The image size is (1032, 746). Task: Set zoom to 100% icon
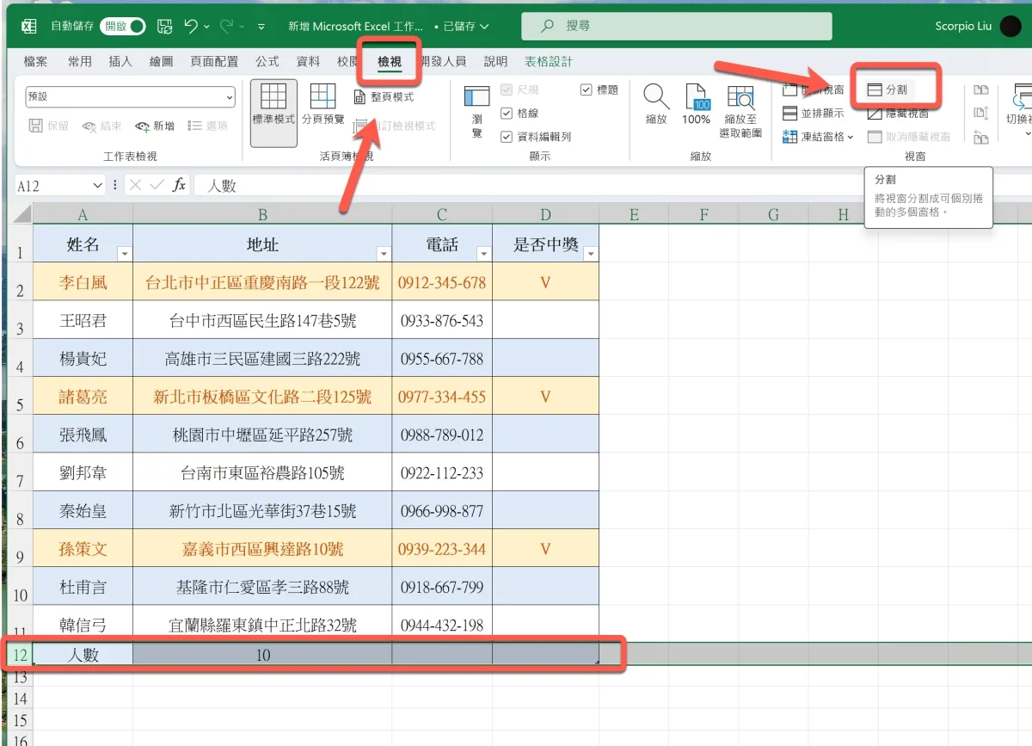point(696,97)
